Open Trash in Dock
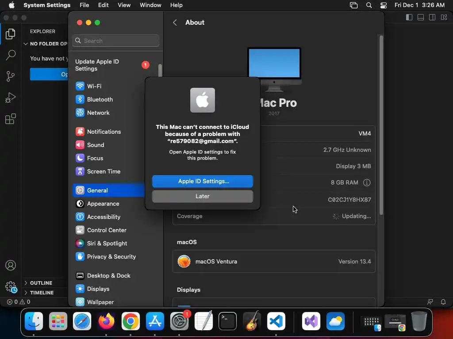Screen dimensions: 453x339 (x=419, y=321)
